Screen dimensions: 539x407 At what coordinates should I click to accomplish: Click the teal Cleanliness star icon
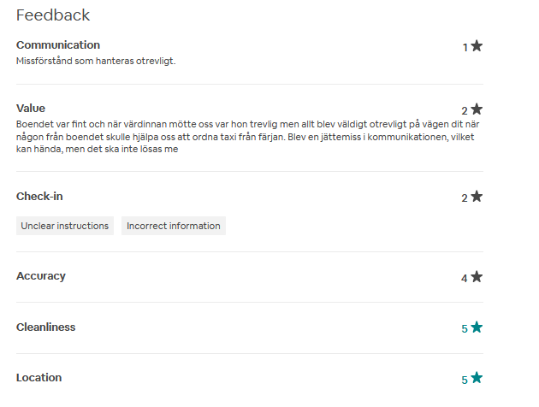pos(477,327)
